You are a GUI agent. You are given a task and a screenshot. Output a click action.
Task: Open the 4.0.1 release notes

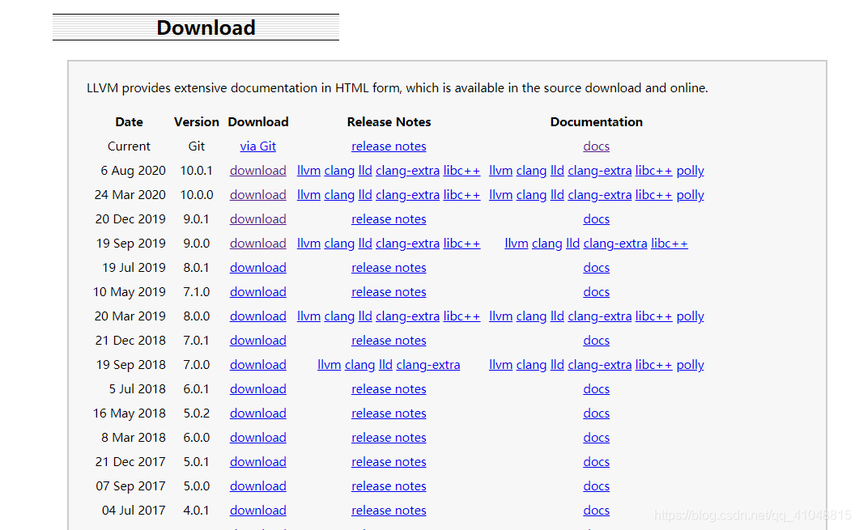389,511
